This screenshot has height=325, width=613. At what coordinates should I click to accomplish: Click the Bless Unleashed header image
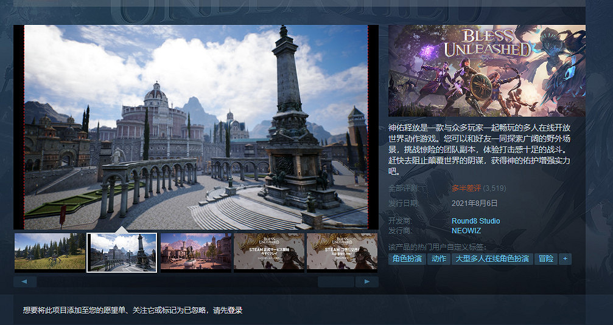(487, 70)
